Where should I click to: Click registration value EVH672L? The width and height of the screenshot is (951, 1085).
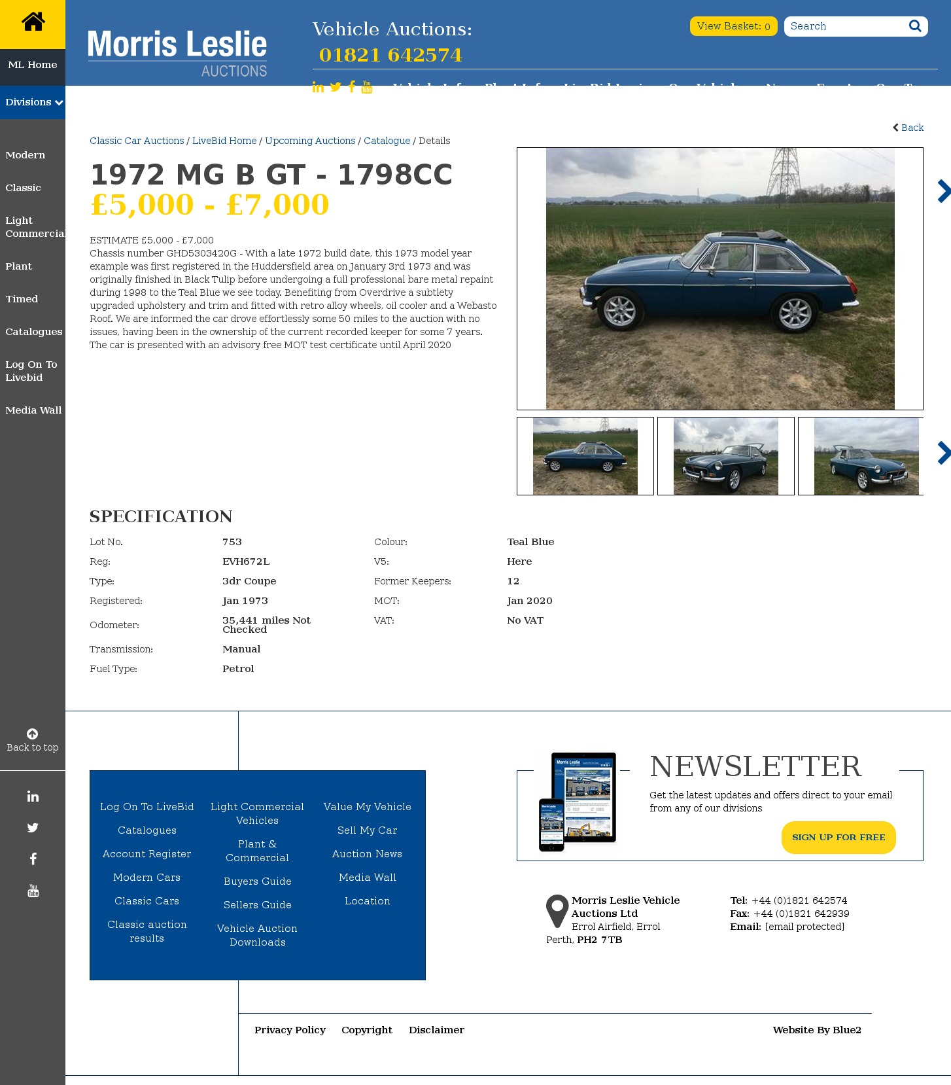pos(246,561)
